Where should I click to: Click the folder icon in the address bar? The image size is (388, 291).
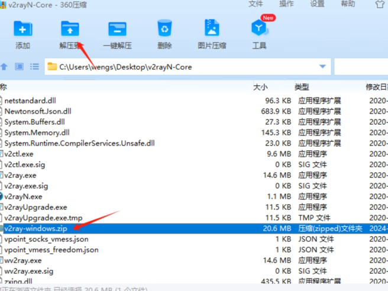(52, 66)
